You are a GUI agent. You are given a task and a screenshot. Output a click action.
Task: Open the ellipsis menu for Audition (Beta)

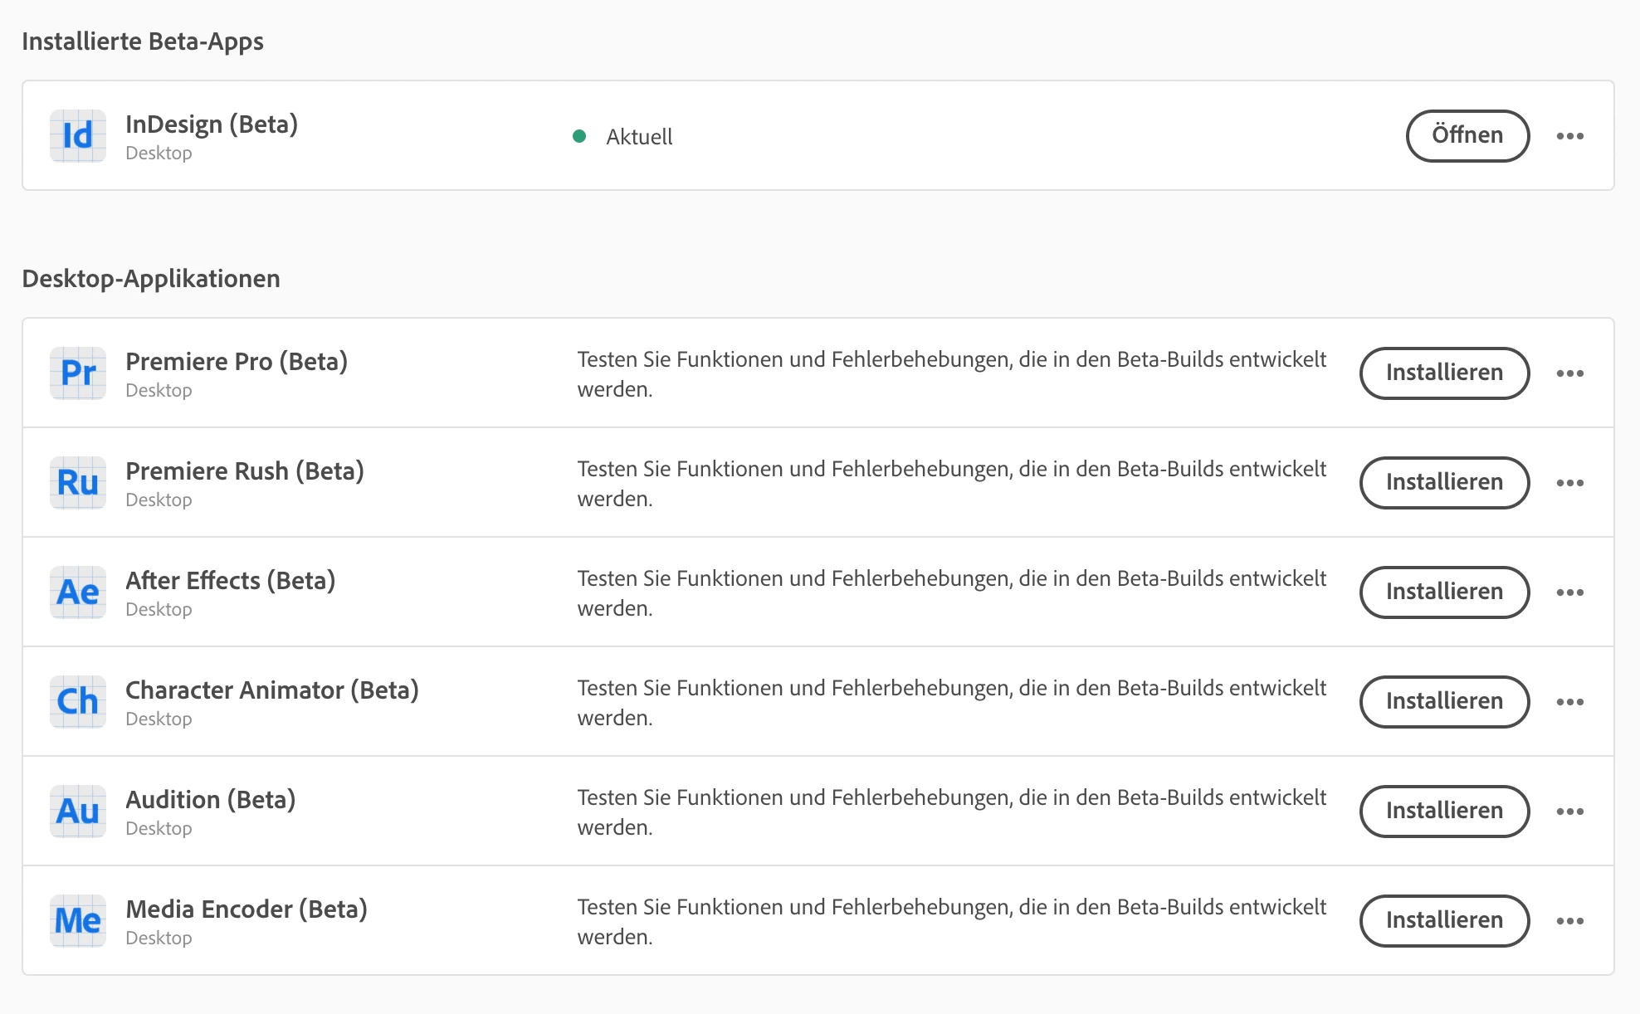[1569, 812]
